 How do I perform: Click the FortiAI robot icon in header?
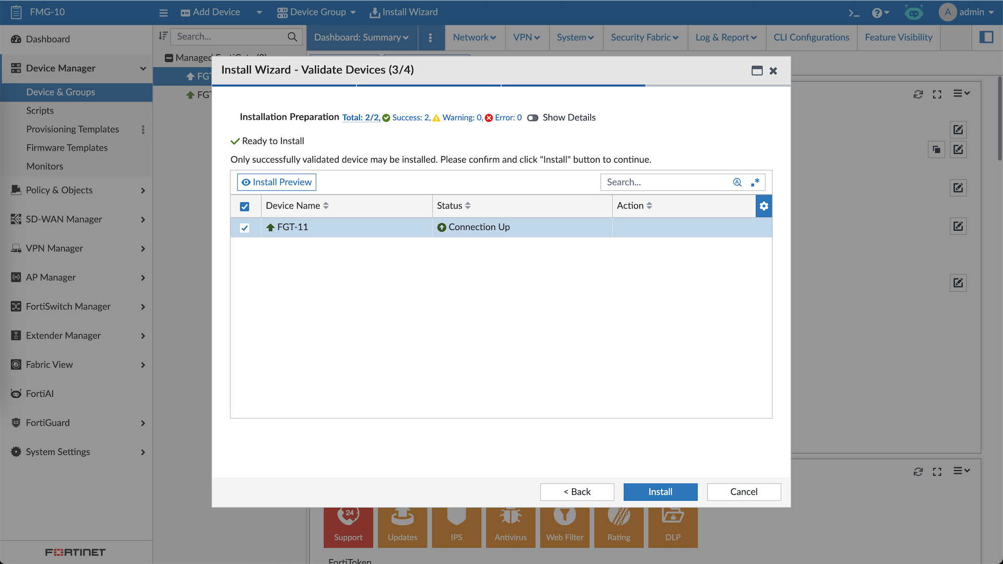(x=914, y=13)
